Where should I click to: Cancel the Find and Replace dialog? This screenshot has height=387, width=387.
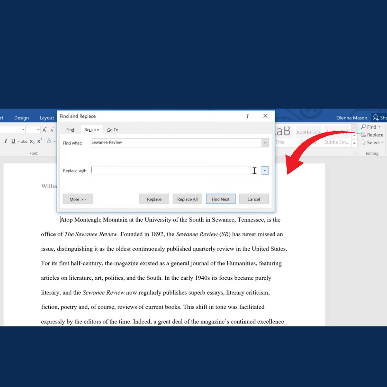click(253, 199)
